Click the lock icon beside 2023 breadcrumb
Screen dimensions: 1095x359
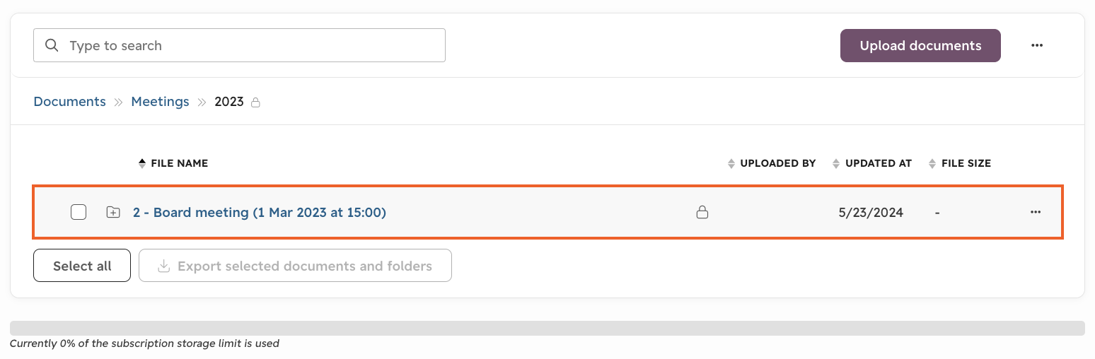click(256, 102)
